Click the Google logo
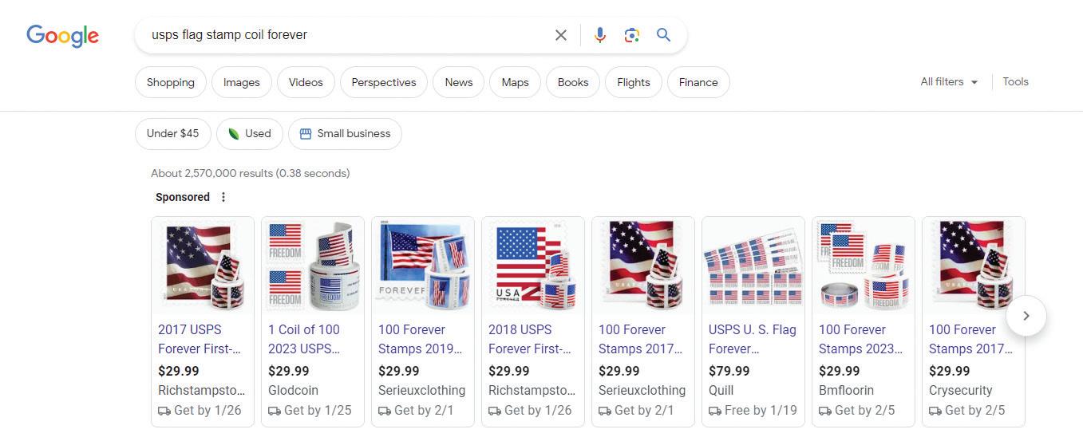Image resolution: width=1083 pixels, height=445 pixels. 62,36
